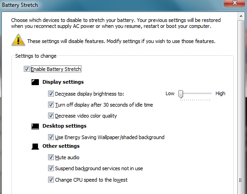Disable Change CPU speed to the lowest
The height and width of the screenshot is (194, 247).
(x=51, y=180)
